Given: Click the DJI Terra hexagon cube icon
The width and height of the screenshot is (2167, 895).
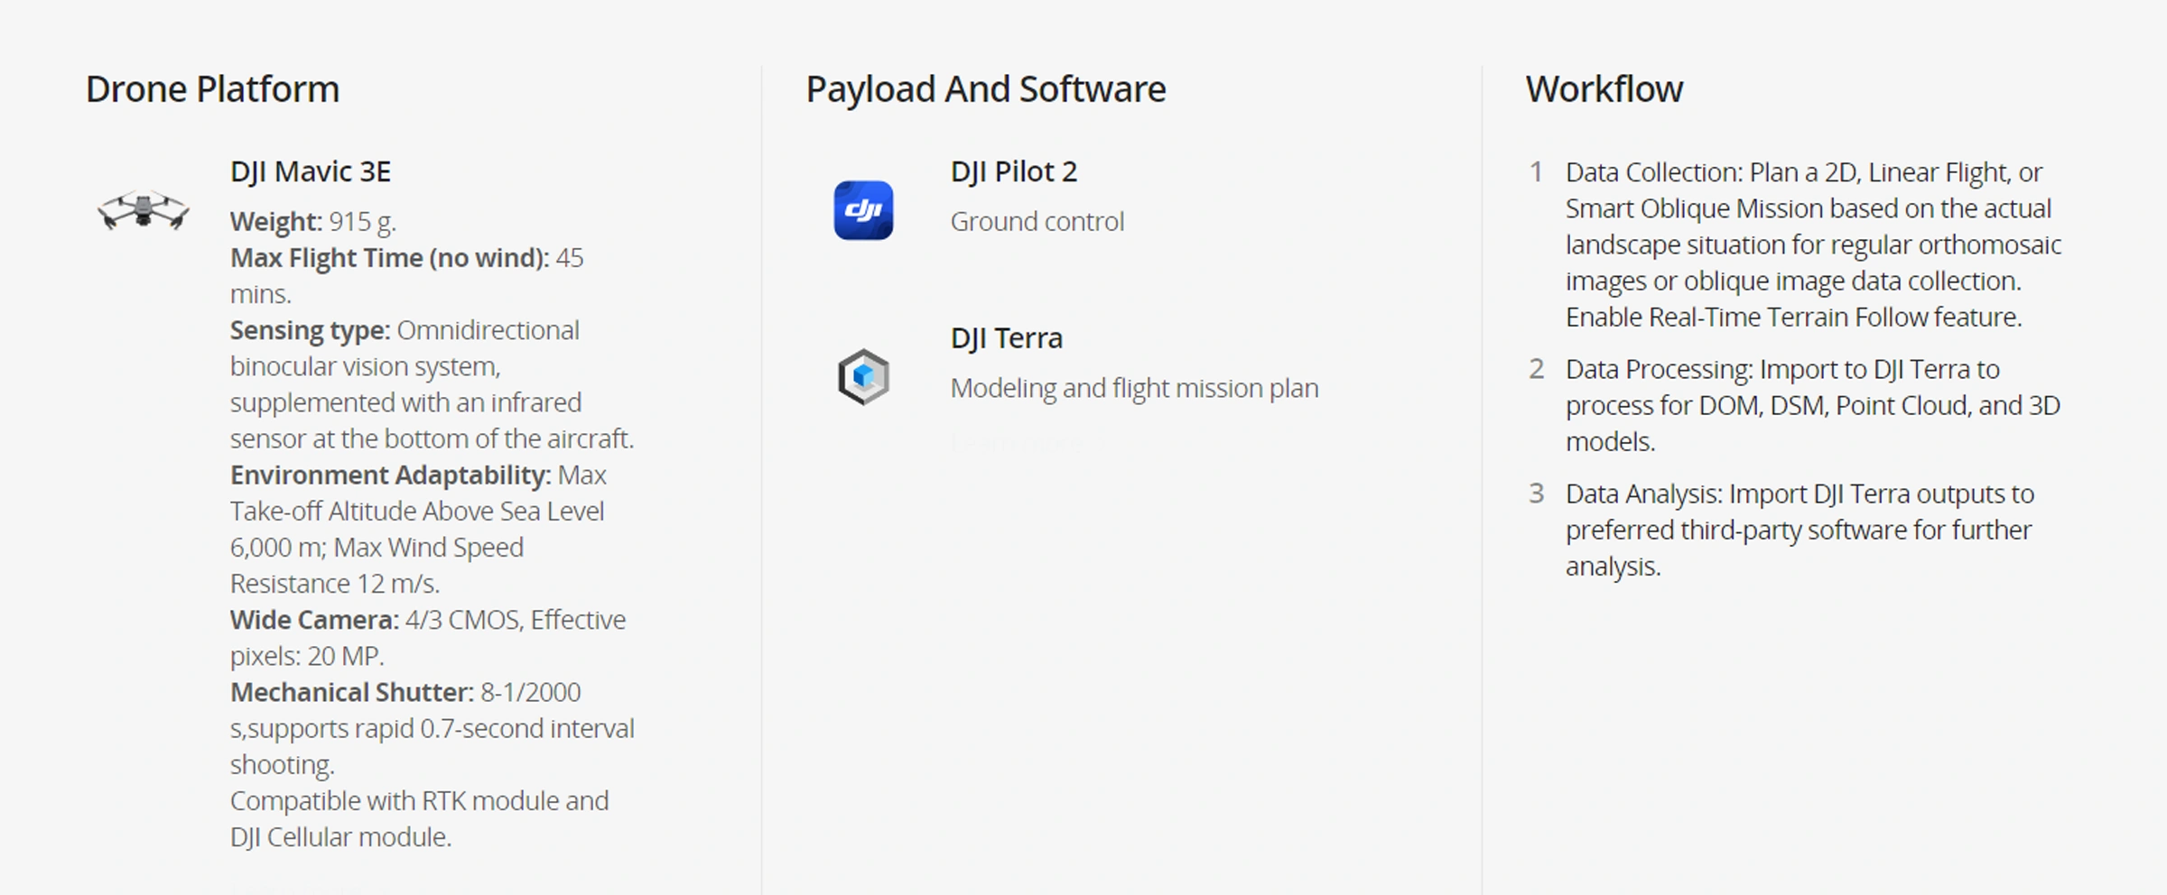Looking at the screenshot, I should [863, 376].
